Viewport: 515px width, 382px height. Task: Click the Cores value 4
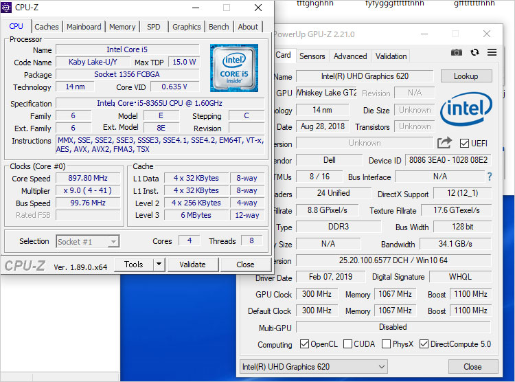[x=190, y=240]
